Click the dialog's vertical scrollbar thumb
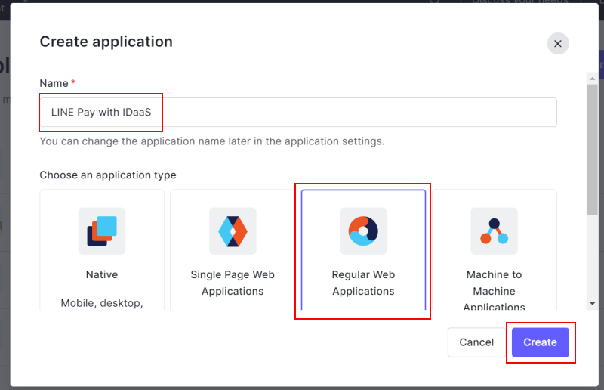Screen dimensions: 604x390 (x=591, y=151)
